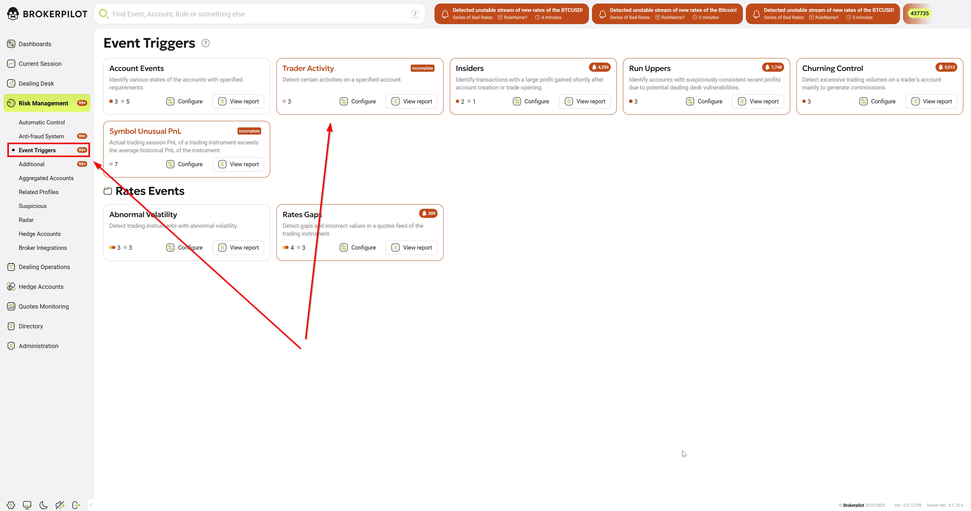Open BTCUSD unstable stream alert, 5 minutes
Screen dimensions: 971x511
coord(823,14)
